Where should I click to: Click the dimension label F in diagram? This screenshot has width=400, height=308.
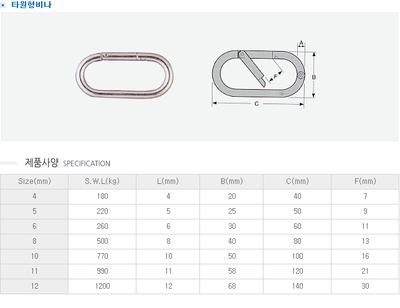click(276, 76)
